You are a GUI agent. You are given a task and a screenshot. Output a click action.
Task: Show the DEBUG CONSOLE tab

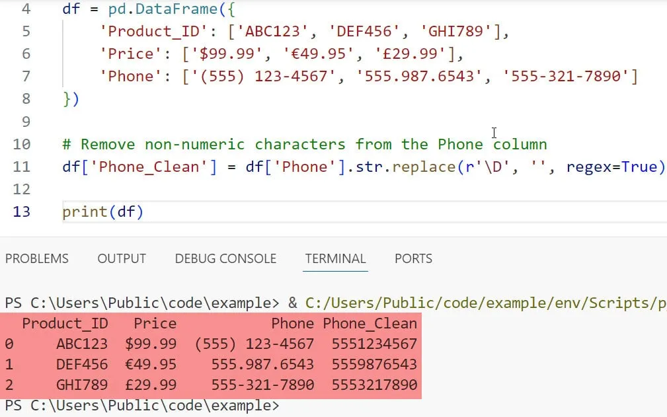point(225,258)
